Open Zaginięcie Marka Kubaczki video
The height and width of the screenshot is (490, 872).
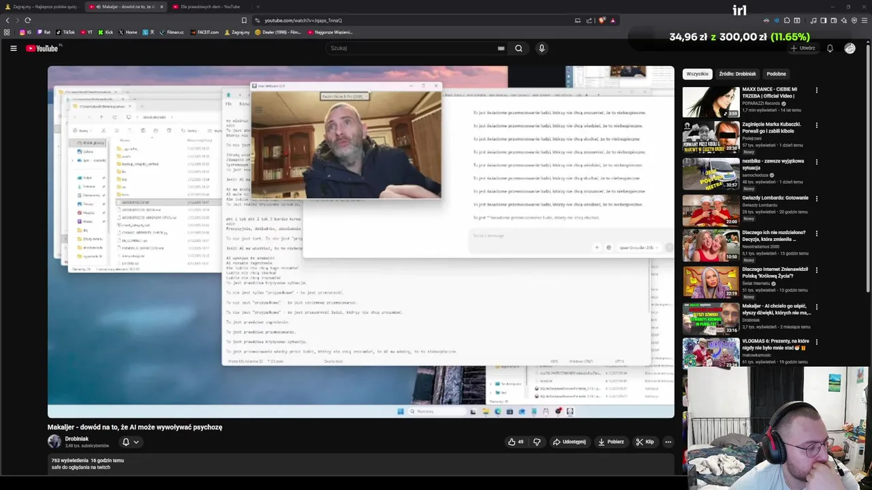711,137
